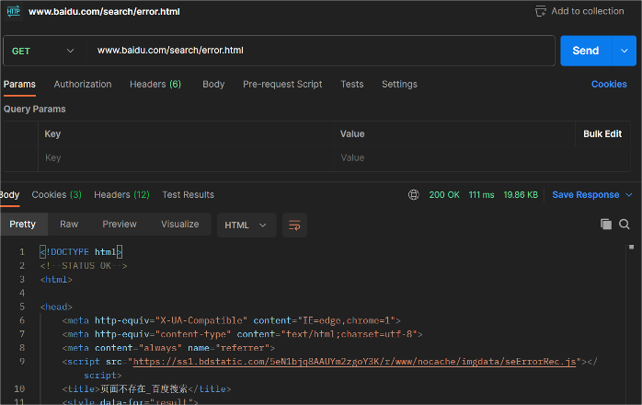Viewport: 642px width, 405px height.
Task: Open the GET method dropdown
Action: tap(43, 51)
